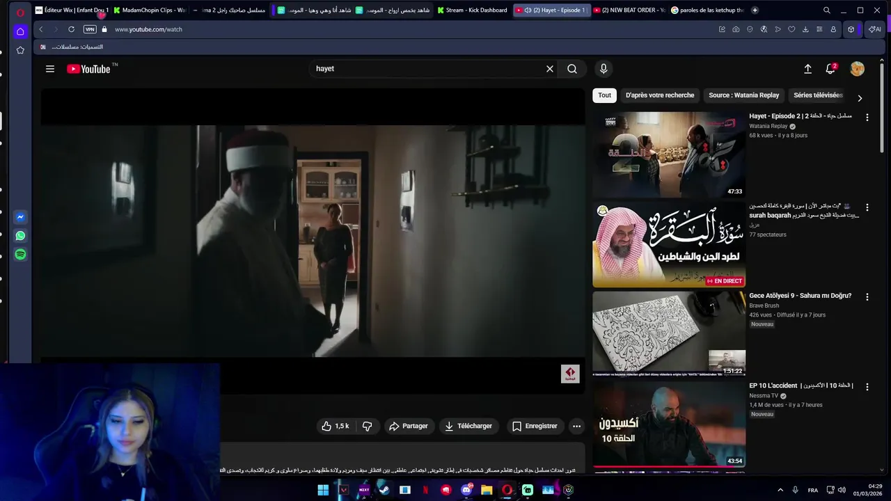Screen dimensions: 891x501
Task: Open Hayet Episode 2 thumbnail
Action: point(669,154)
